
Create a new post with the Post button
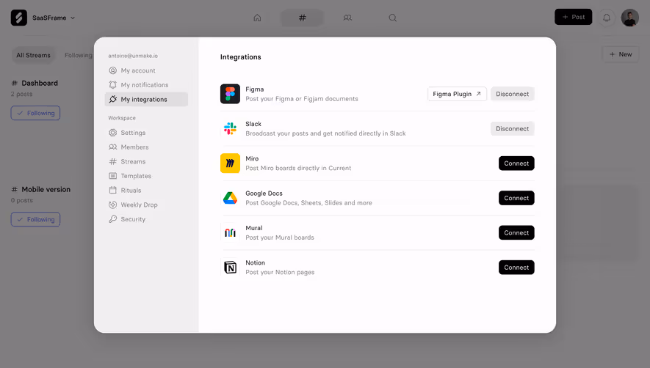[x=574, y=17]
